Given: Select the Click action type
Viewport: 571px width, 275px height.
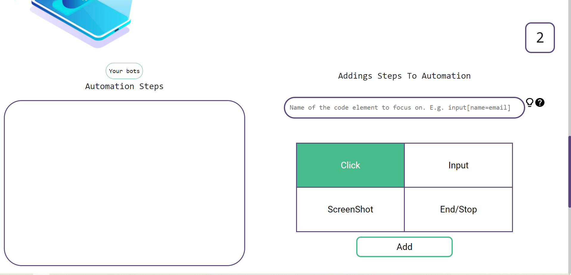Looking at the screenshot, I should pos(350,165).
